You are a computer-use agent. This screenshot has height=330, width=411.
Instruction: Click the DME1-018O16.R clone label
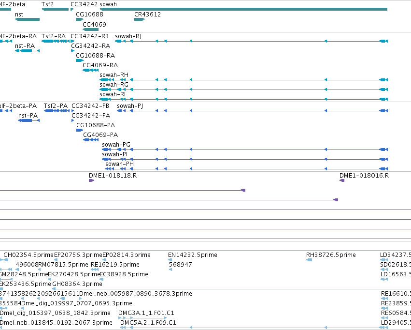click(364, 175)
